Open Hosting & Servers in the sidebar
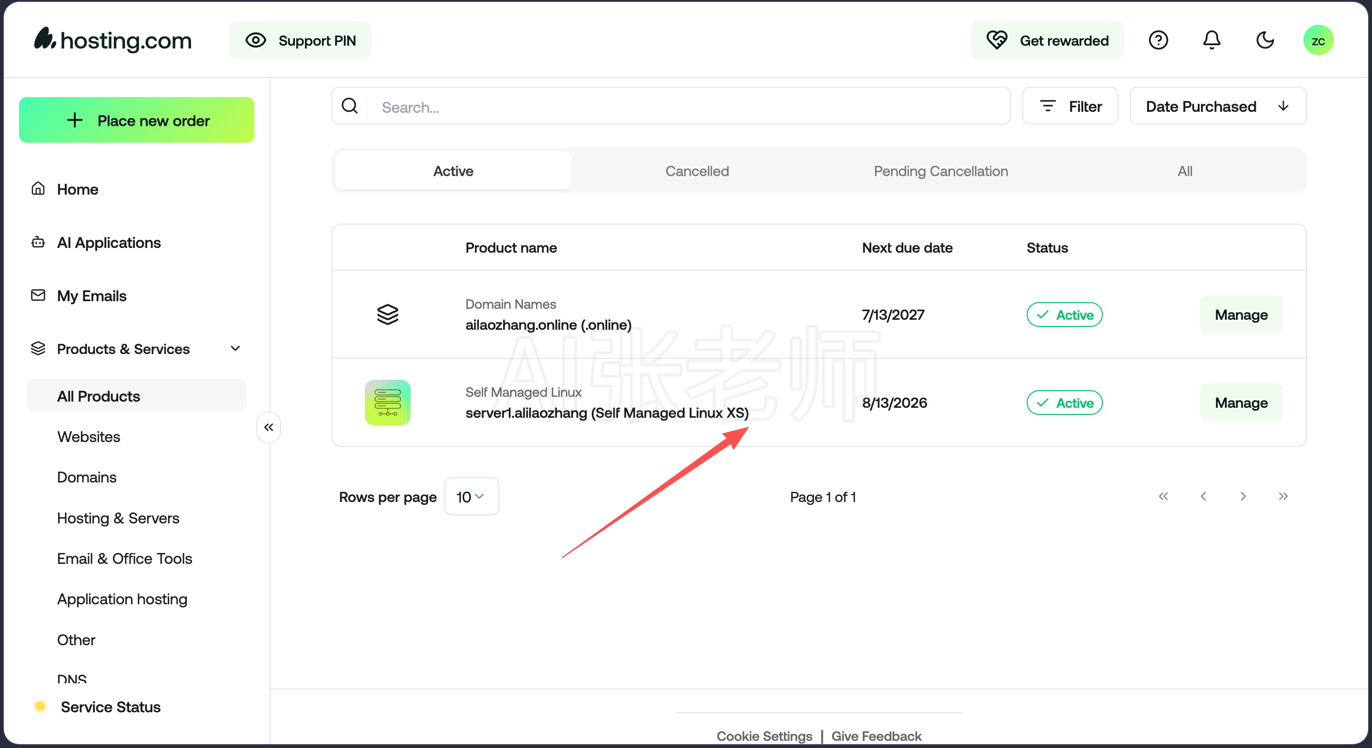The image size is (1372, 748). pos(118,518)
